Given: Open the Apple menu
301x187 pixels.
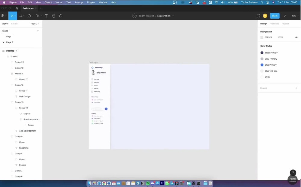Looking at the screenshot, I should point(4,2).
